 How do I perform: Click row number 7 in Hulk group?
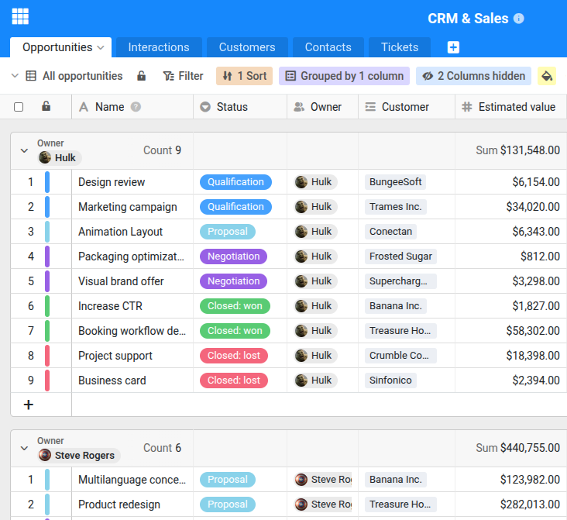coord(31,331)
